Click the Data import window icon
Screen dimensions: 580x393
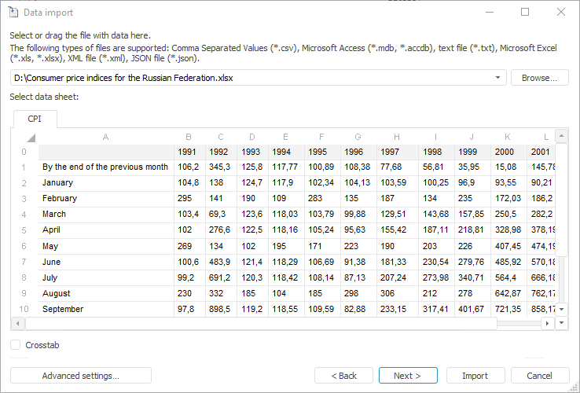point(13,12)
